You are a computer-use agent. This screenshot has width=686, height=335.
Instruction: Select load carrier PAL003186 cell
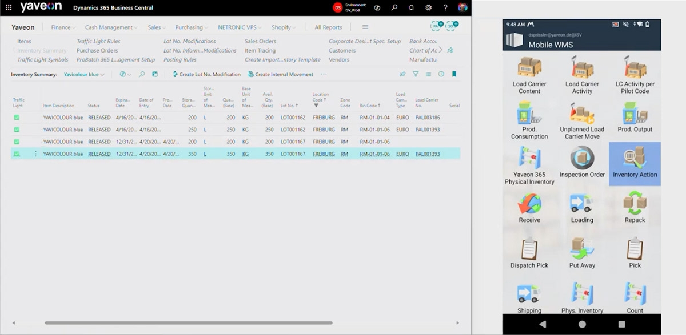(x=428, y=118)
